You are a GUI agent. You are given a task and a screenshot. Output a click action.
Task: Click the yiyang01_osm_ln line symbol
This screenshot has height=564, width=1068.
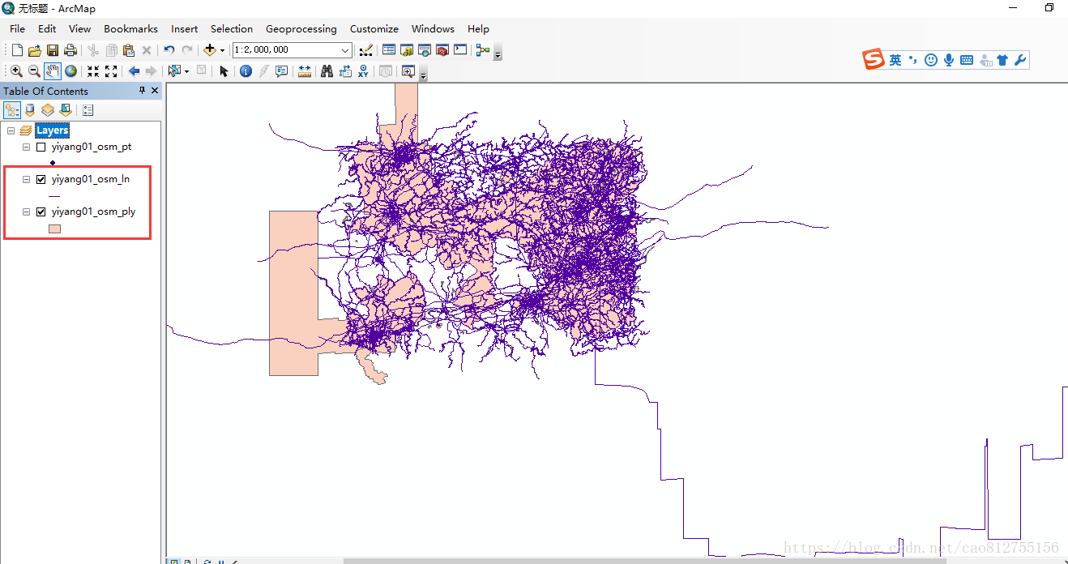pyautogui.click(x=54, y=196)
